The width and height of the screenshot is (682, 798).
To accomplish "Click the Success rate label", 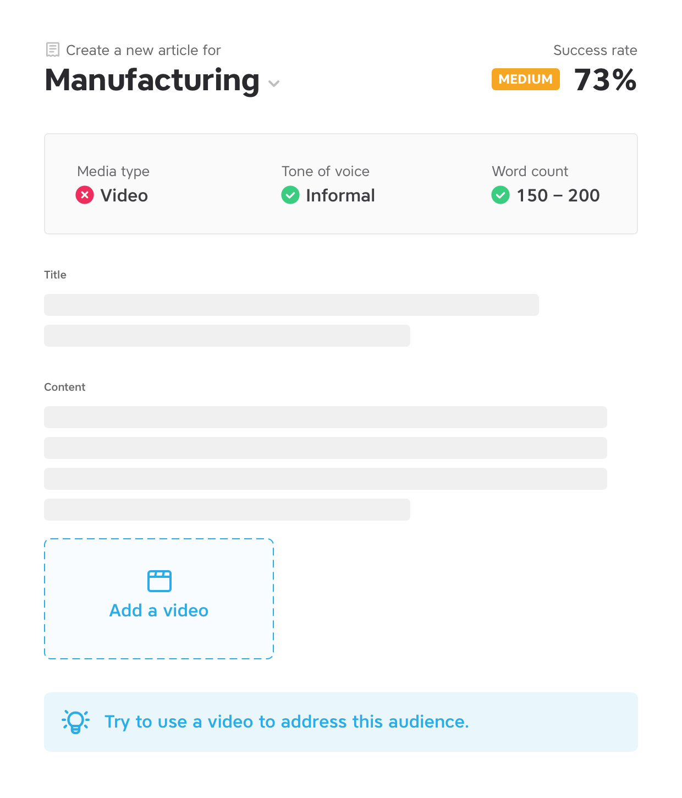I will 595,50.
